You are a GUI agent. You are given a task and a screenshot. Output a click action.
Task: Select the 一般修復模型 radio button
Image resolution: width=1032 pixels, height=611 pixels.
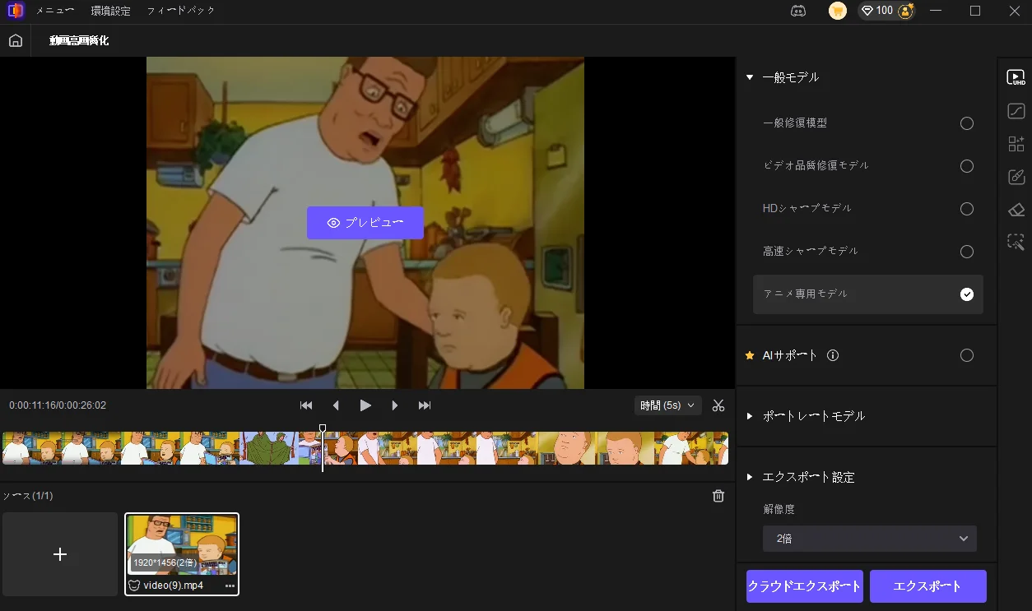tap(967, 123)
